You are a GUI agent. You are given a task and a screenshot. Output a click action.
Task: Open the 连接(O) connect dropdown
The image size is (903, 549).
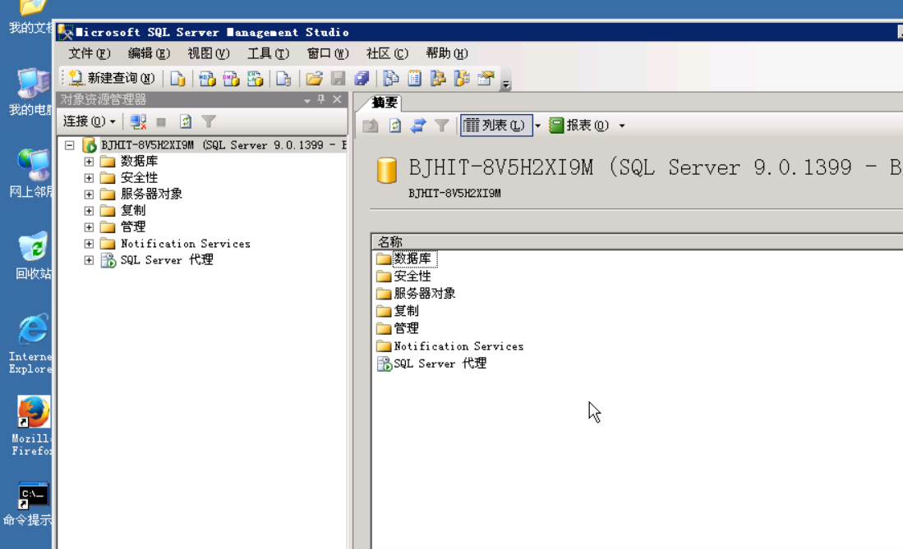pyautogui.click(x=90, y=121)
